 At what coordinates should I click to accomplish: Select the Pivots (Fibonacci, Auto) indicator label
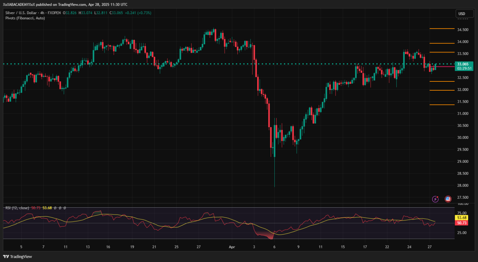coord(25,18)
